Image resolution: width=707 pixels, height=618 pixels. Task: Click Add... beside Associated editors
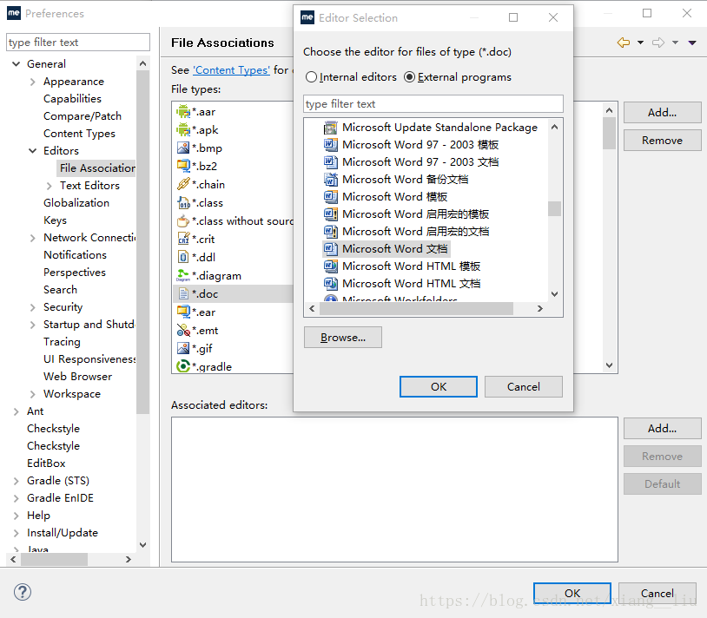(663, 429)
